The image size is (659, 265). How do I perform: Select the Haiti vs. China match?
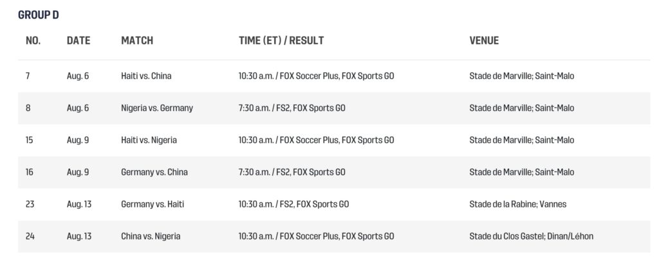point(146,76)
